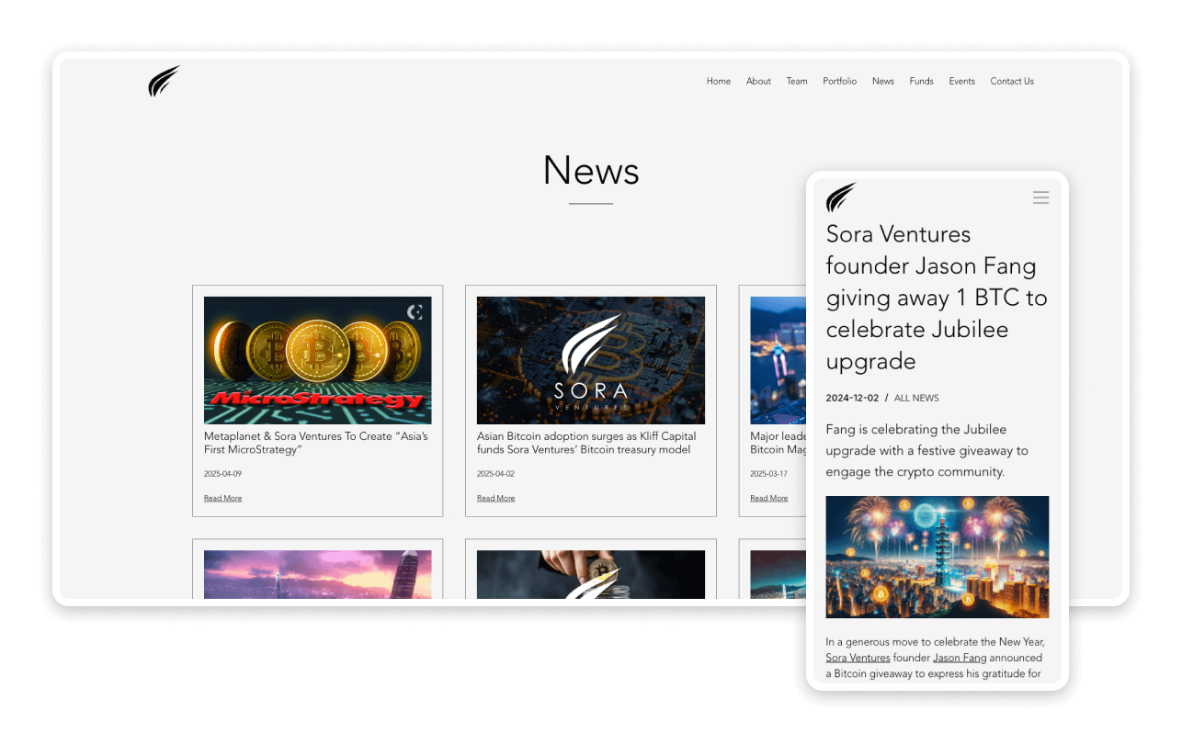The height and width of the screenshot is (744, 1182).
Task: Click the small badge icon on MicroStrategy image
Action: [x=415, y=312]
